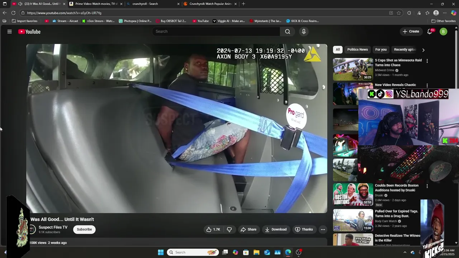Image resolution: width=459 pixels, height=258 pixels.
Task: Select the 'Politics News' filter chip
Action: [358, 49]
